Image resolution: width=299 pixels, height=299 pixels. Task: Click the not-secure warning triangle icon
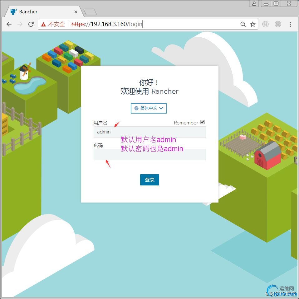[43, 24]
